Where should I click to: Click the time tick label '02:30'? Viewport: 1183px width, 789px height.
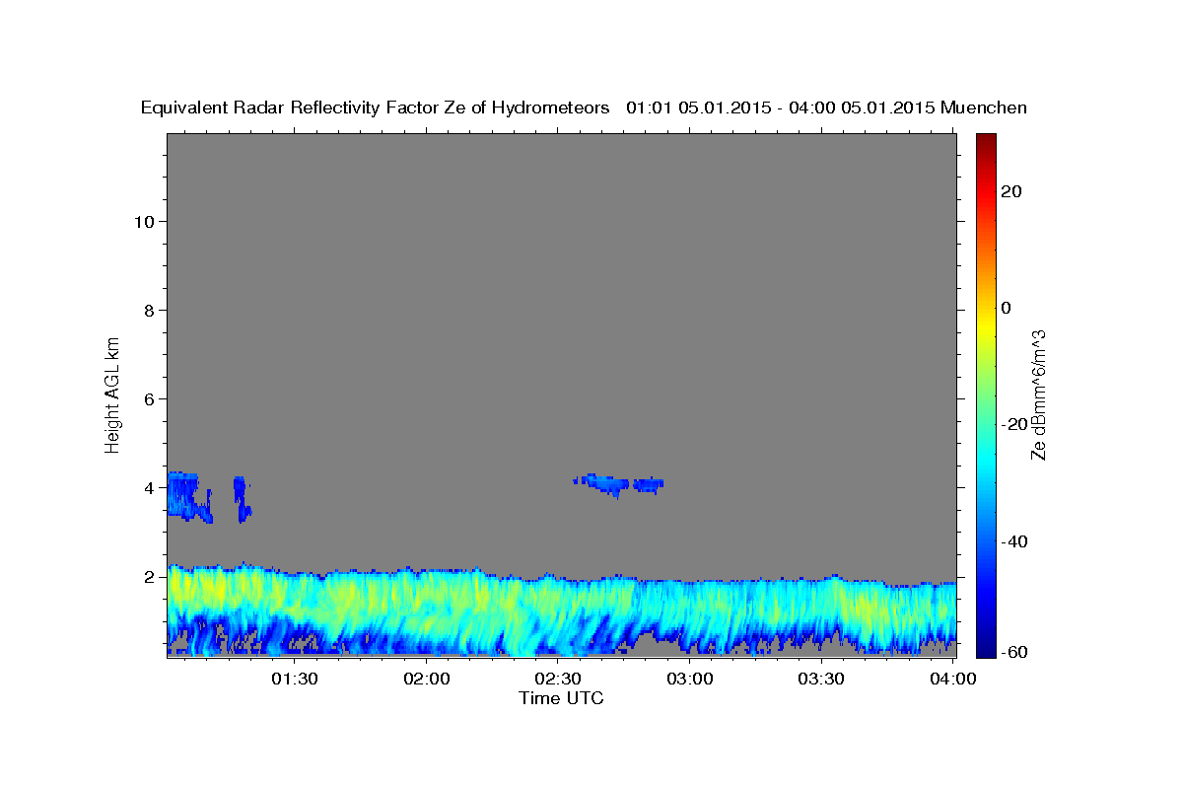(x=558, y=679)
